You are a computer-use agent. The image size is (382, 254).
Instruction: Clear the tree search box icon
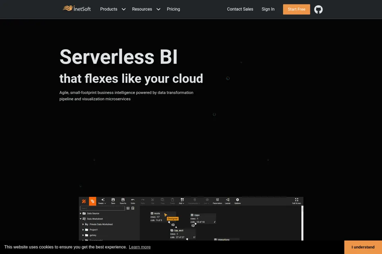[128, 208]
